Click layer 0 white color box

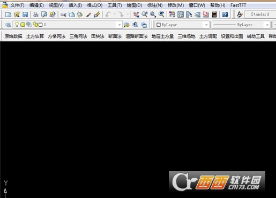(41, 25)
